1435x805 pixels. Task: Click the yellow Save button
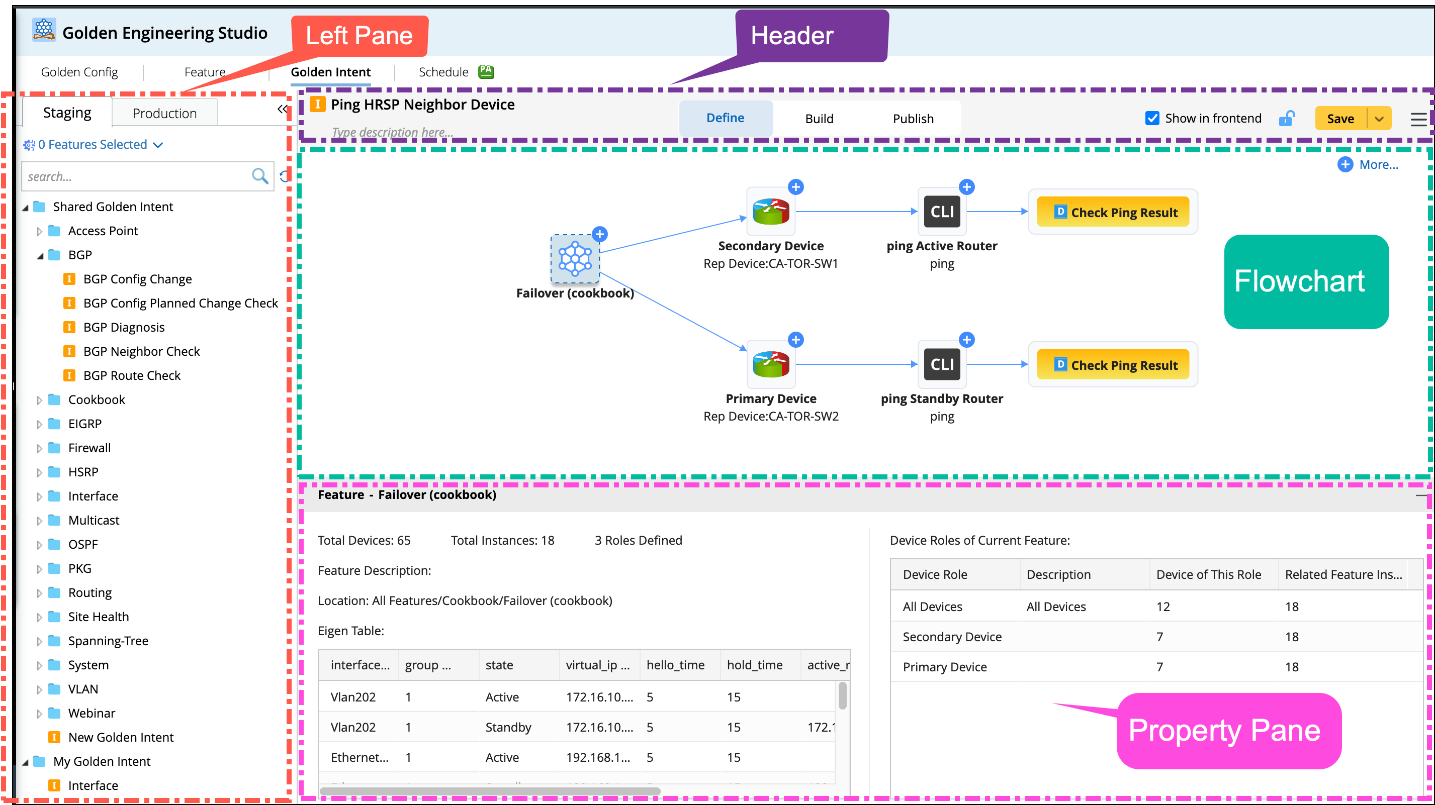pyautogui.click(x=1340, y=119)
